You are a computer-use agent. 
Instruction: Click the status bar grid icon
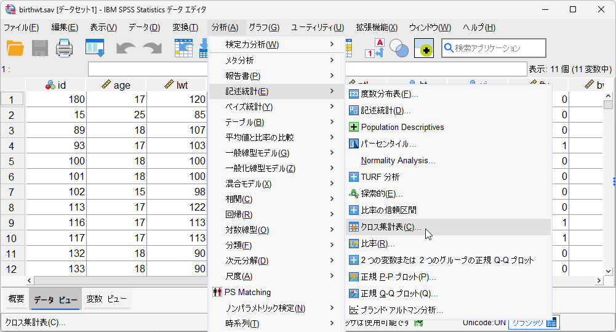(x=551, y=323)
